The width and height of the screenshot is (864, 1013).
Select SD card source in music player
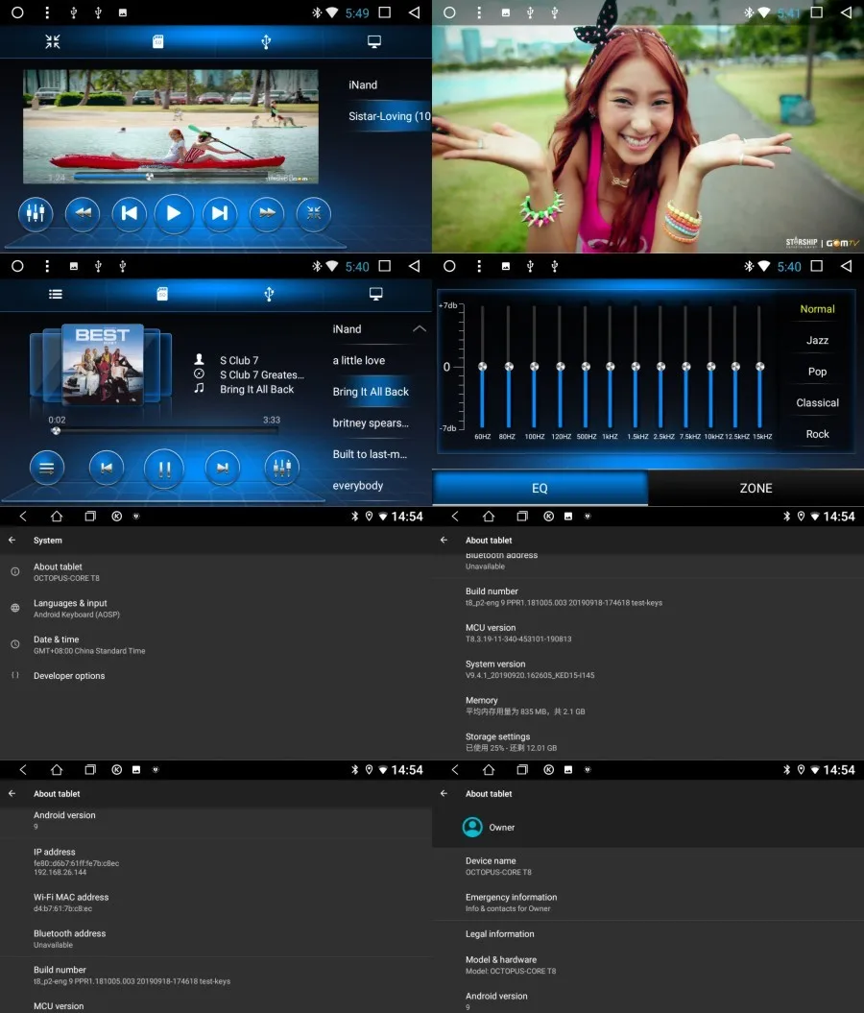162,294
